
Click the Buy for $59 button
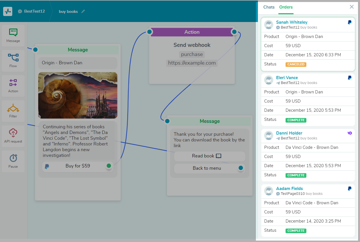pyautogui.click(x=78, y=166)
